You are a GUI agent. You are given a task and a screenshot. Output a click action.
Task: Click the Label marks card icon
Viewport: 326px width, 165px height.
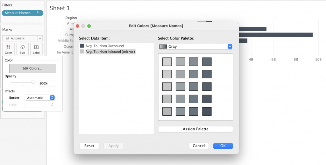coord(36,47)
